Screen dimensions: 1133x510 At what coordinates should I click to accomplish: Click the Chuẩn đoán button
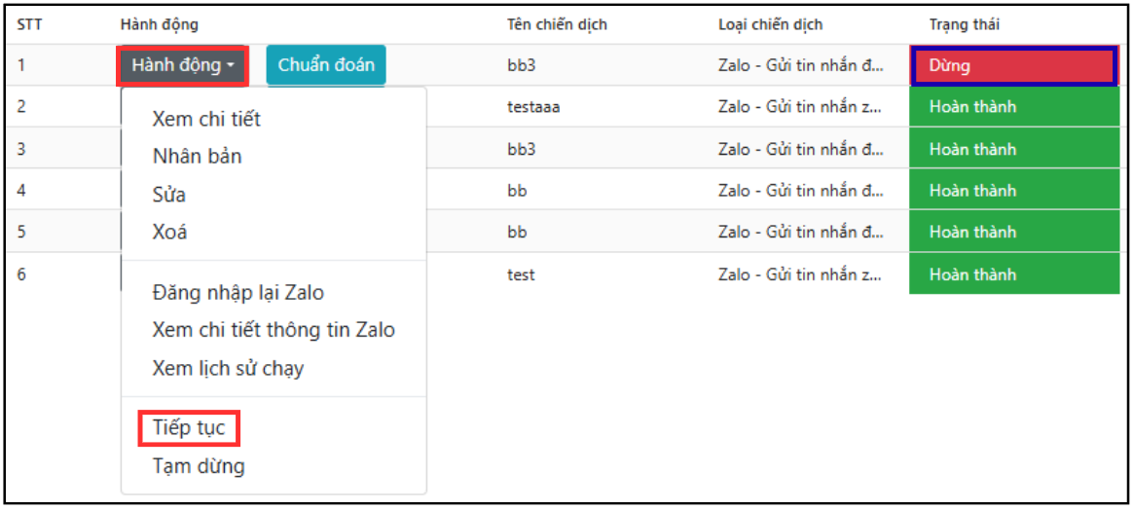coord(326,66)
